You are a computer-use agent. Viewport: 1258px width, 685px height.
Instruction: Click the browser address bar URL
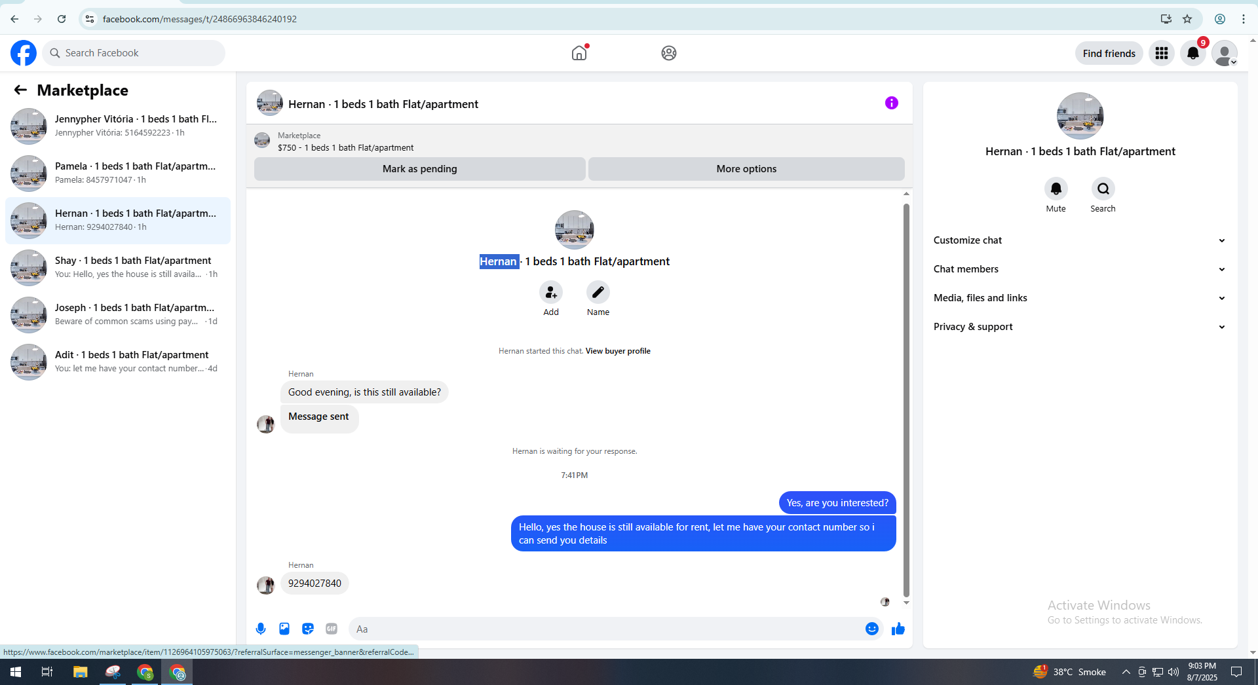tap(200, 19)
